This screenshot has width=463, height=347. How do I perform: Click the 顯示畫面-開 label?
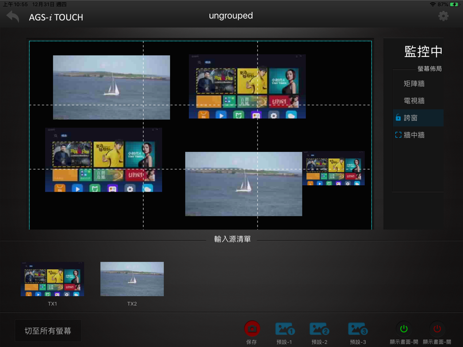tap(404, 342)
